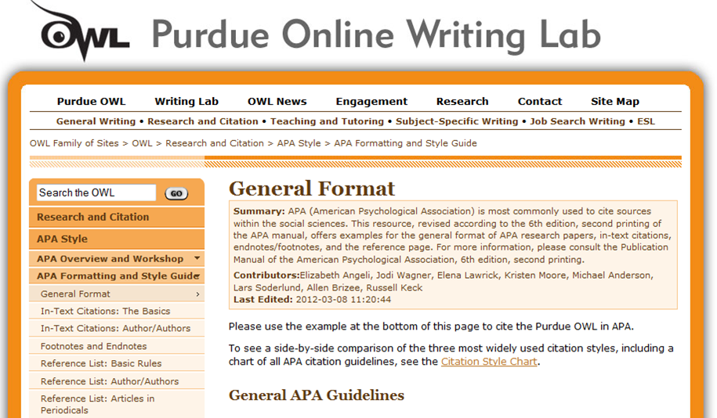Image resolution: width=717 pixels, height=418 pixels.
Task: Open In-Text Citations: Author/Authors
Action: click(115, 329)
